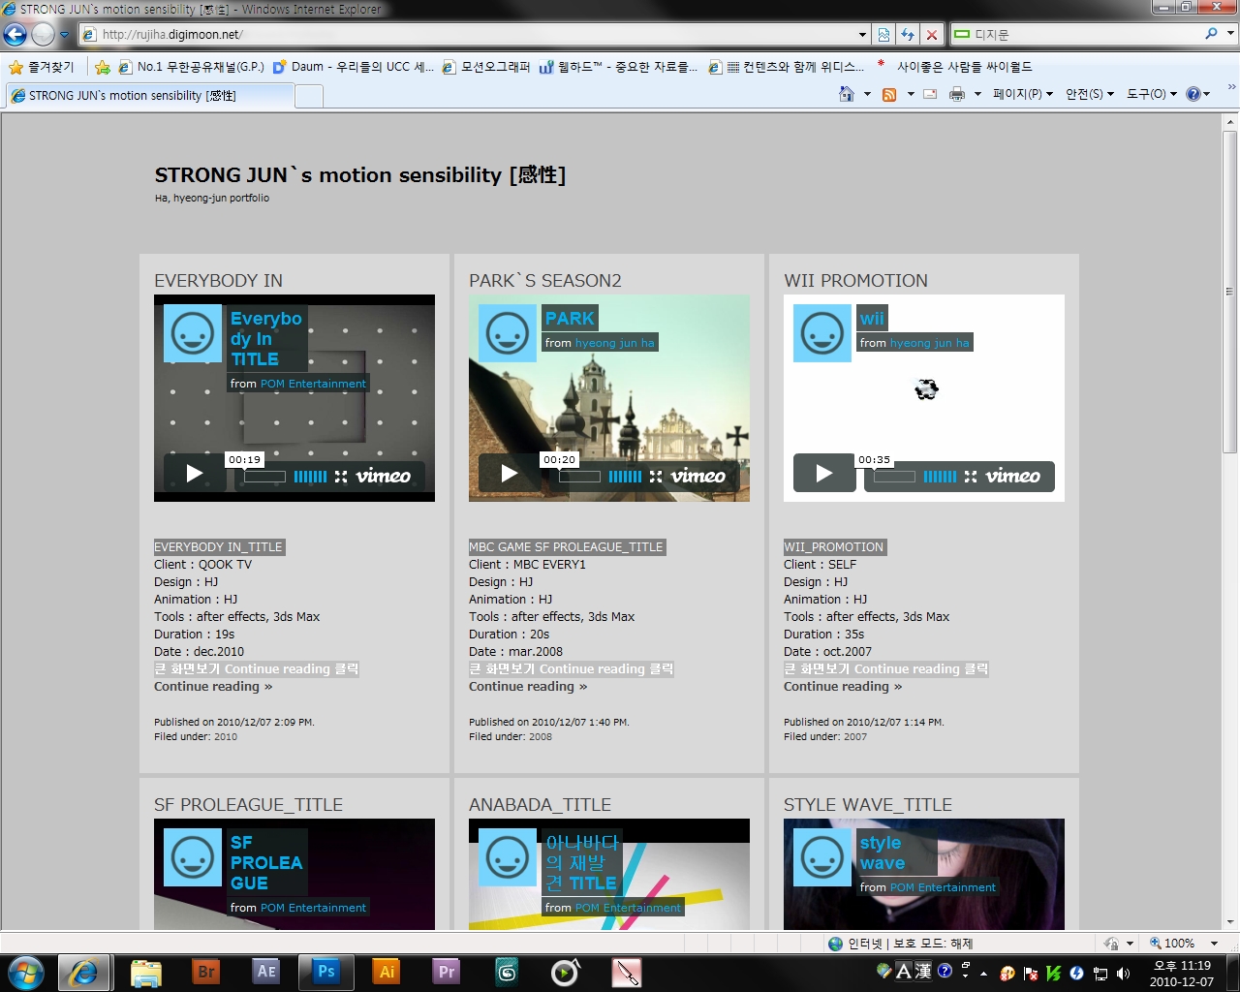The height and width of the screenshot is (992, 1240).
Task: Click the Compatibility View icon
Action: pos(883,34)
